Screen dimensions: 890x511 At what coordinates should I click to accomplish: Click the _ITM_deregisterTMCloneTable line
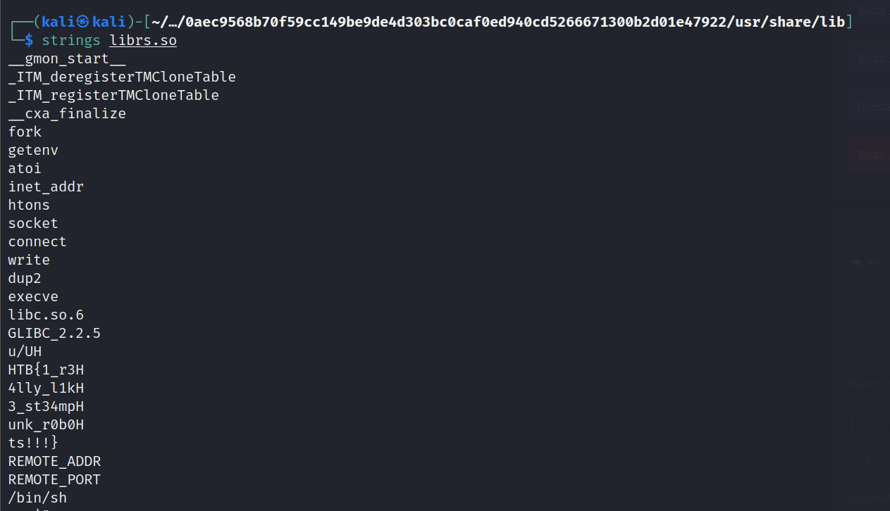point(122,77)
